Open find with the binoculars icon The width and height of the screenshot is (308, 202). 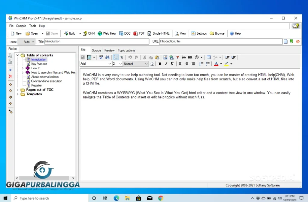tap(107, 57)
